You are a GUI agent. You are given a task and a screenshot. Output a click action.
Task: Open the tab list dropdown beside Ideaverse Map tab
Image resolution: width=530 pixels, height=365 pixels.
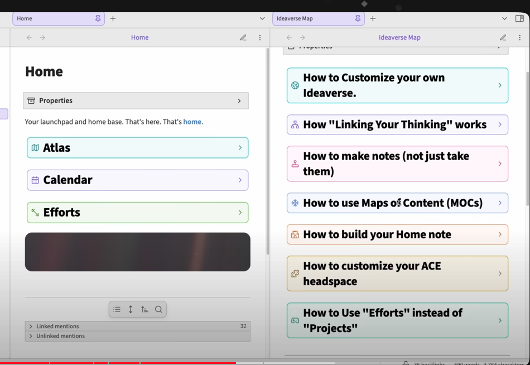click(x=504, y=18)
